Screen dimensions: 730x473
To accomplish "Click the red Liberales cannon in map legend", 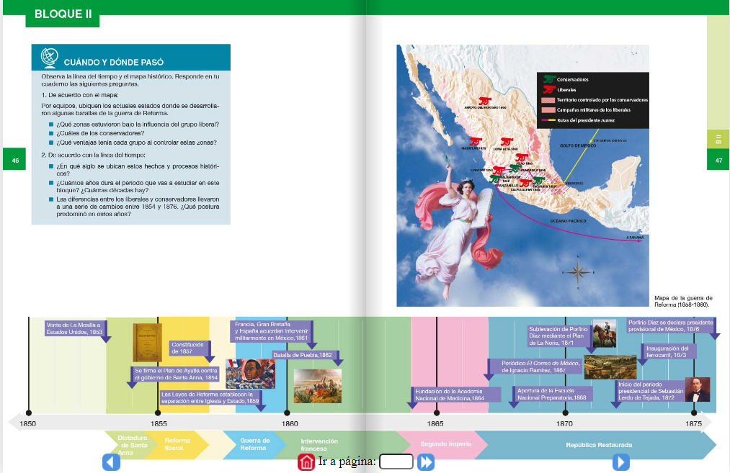I will click(x=549, y=89).
